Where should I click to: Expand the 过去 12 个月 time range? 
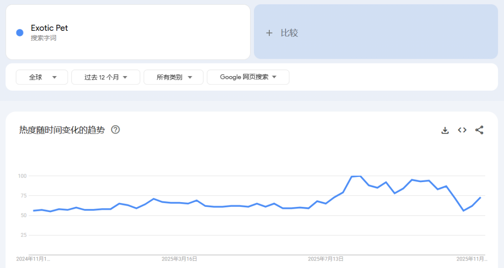(105, 77)
